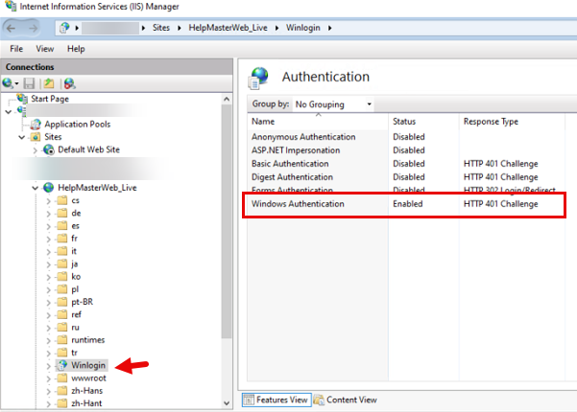Viewport: 577px width, 412px height.
Task: Expand the Default Web Site node
Action: (x=35, y=150)
